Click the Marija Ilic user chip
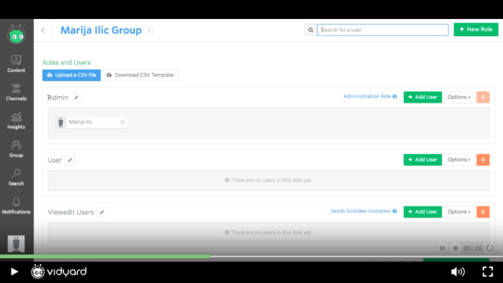 [91, 122]
